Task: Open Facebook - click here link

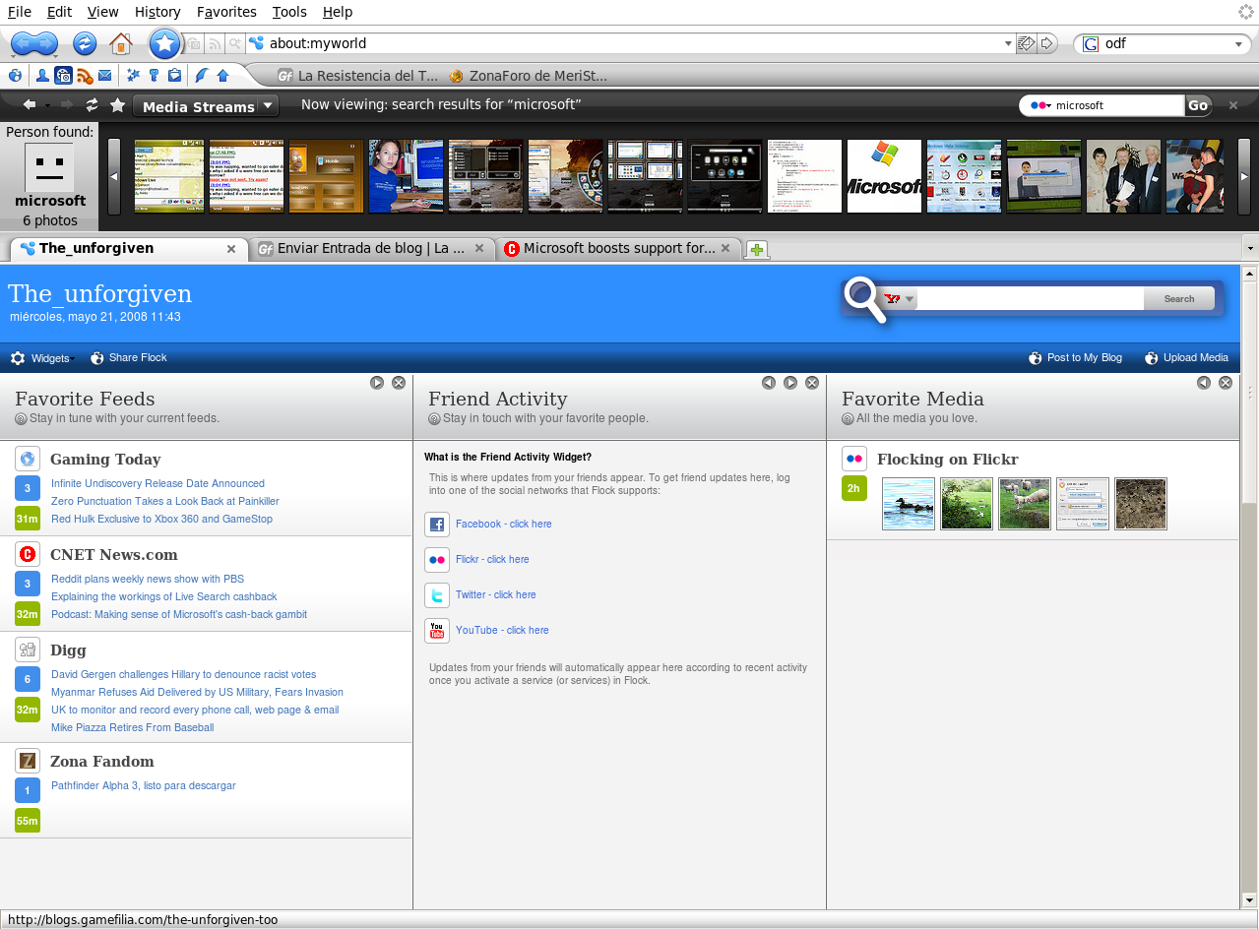Action: pyautogui.click(x=503, y=525)
